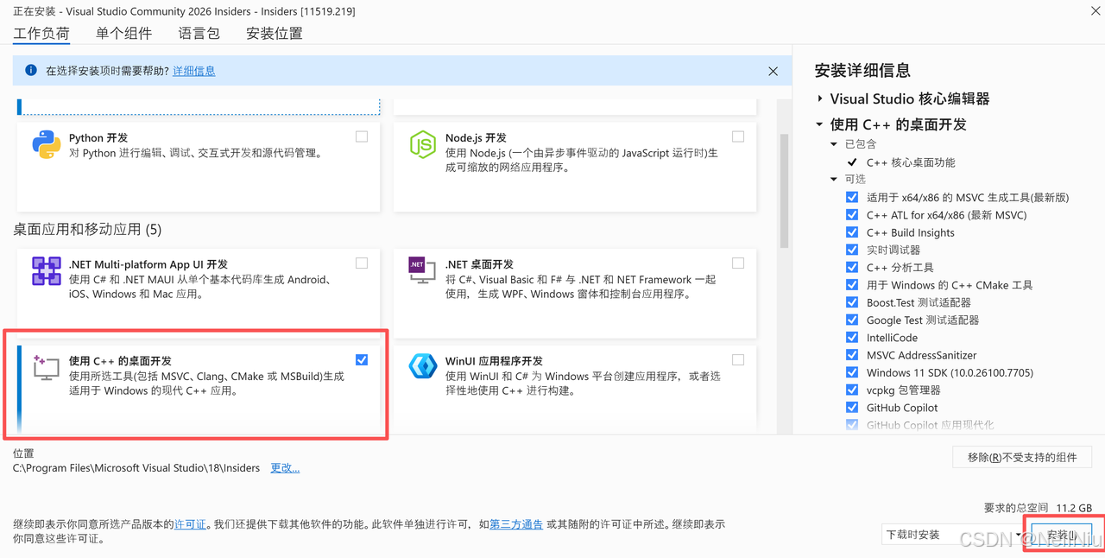Click the C++ desktop development icon
1105x558 pixels.
(x=47, y=367)
